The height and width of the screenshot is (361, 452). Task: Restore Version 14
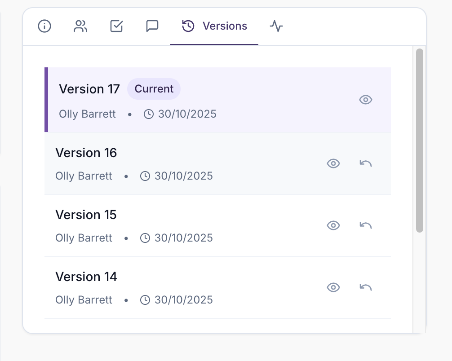tap(365, 287)
